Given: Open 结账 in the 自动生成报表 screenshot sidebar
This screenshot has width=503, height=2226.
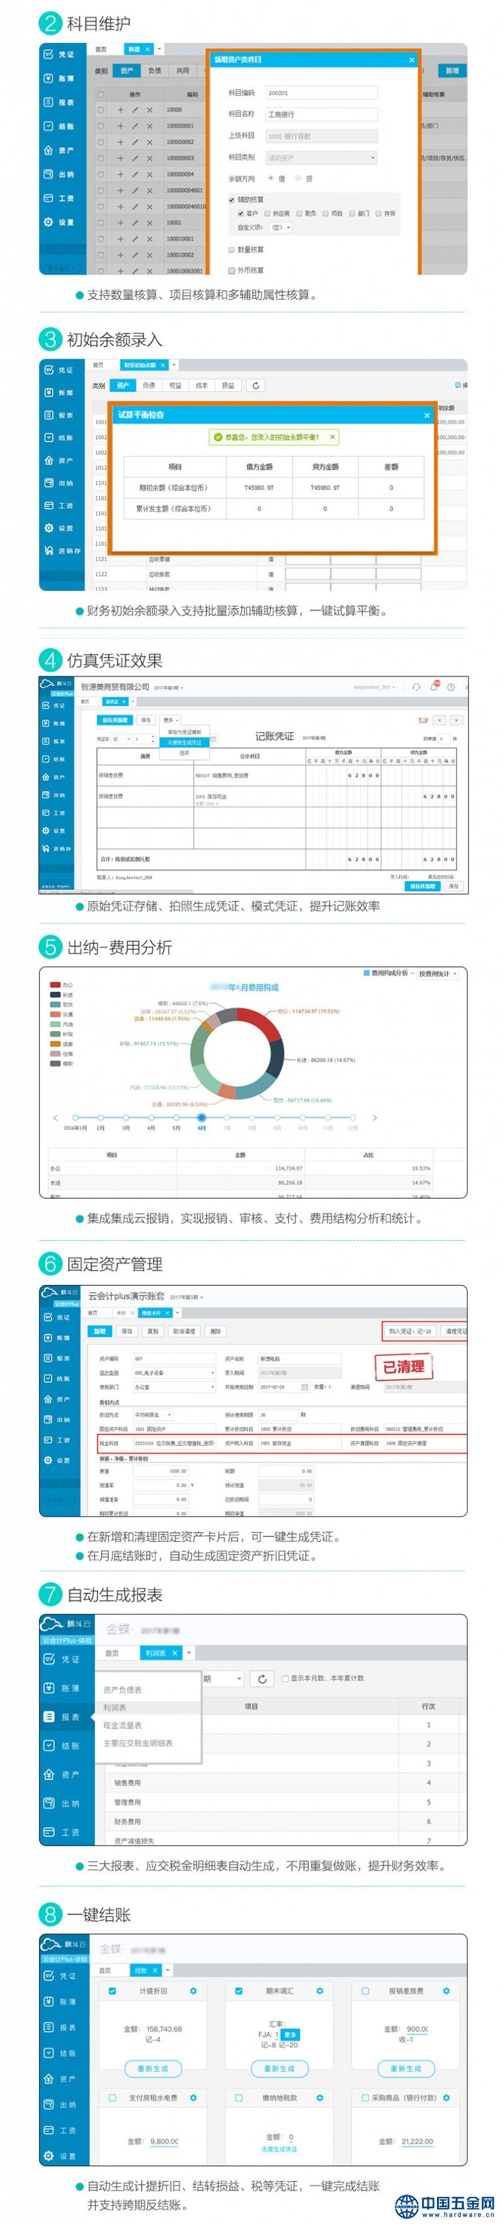Looking at the screenshot, I should [x=62, y=1745].
